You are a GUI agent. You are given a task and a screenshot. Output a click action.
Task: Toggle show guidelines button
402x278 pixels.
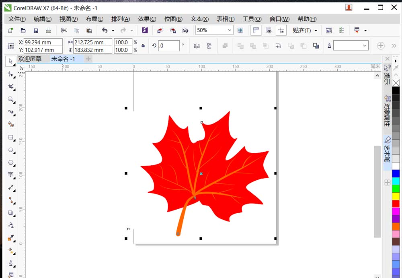coord(281,30)
